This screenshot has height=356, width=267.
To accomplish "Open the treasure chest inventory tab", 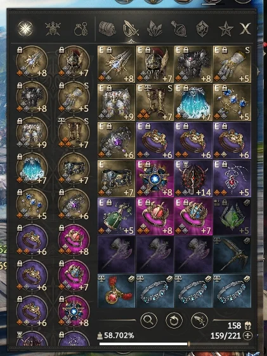I will [107, 29].
